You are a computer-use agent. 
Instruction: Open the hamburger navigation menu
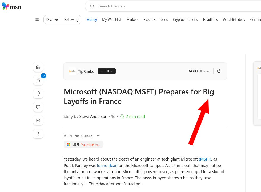37,19
